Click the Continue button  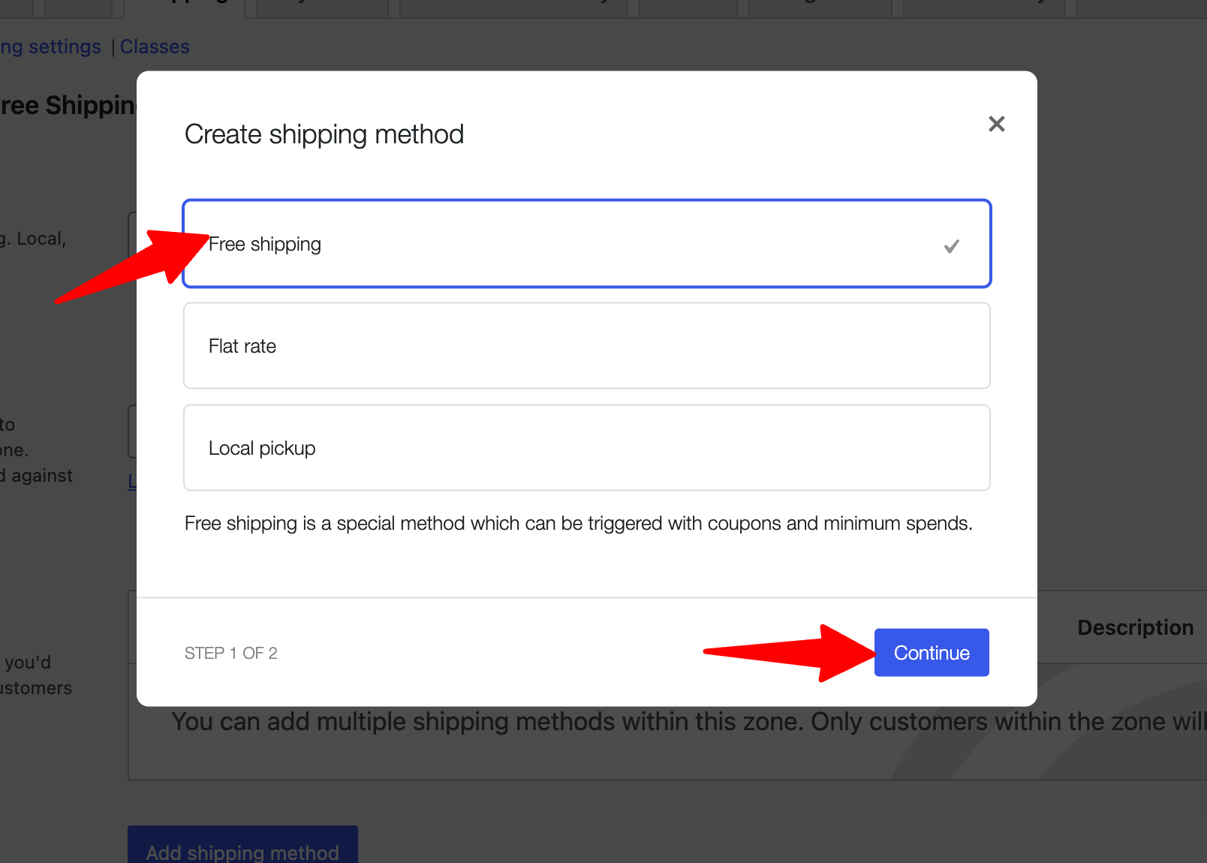(x=932, y=653)
